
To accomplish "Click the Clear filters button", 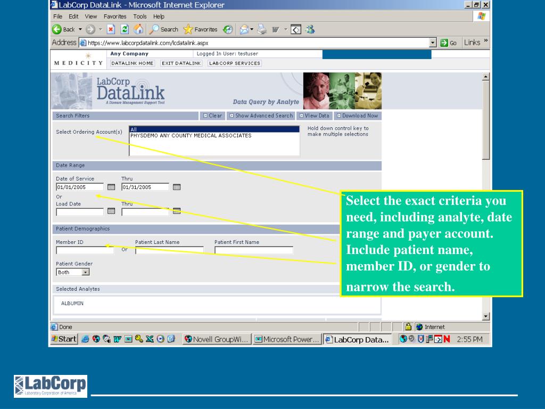I will pyautogui.click(x=212, y=116).
